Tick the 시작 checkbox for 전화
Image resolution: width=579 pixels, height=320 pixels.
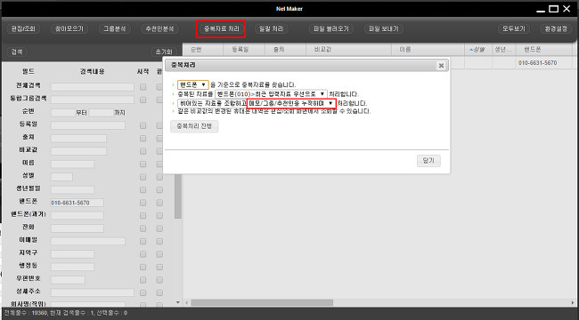pyautogui.click(x=143, y=228)
